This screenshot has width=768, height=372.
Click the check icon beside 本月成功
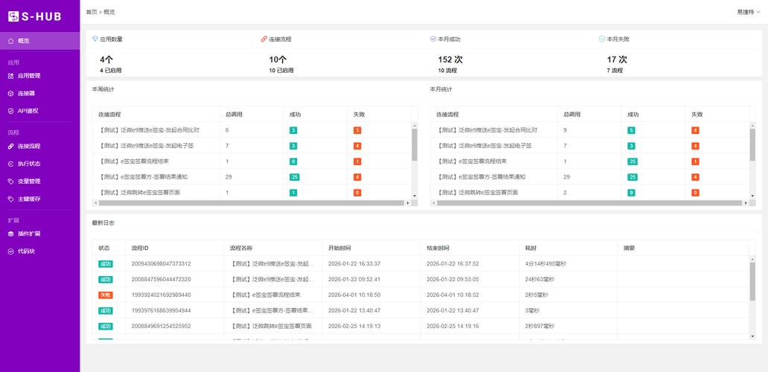pos(433,39)
